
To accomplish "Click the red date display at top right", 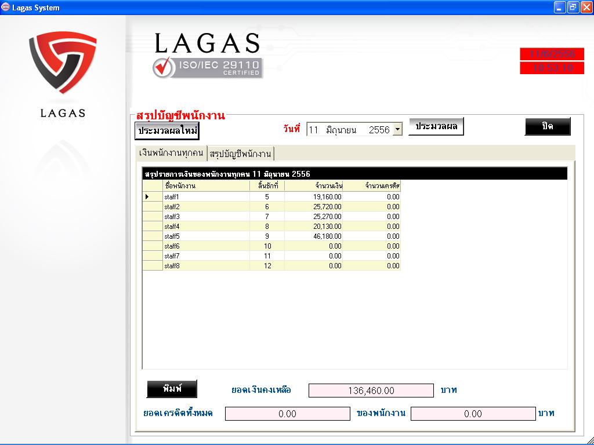I will click(x=551, y=54).
